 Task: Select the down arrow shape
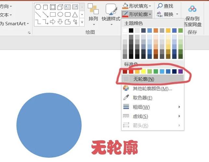tap(60, 22)
